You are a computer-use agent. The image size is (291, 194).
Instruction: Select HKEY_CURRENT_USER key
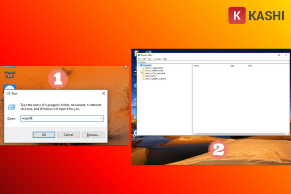[x=154, y=71]
